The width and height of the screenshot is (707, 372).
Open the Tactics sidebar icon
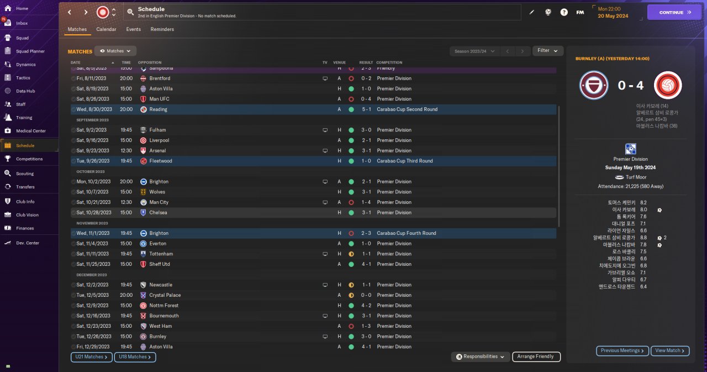[x=8, y=77]
